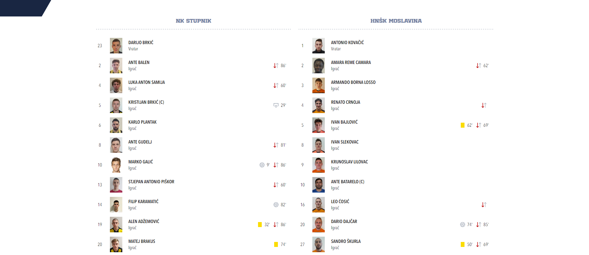Click Karlo Plantak's player photo

click(x=116, y=125)
